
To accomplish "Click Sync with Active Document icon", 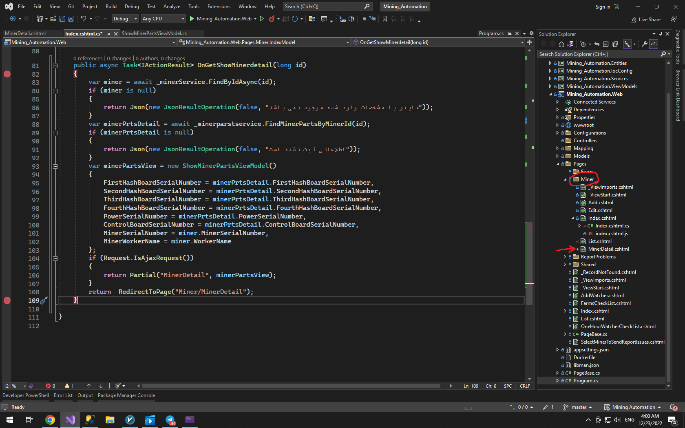I will [597, 44].
